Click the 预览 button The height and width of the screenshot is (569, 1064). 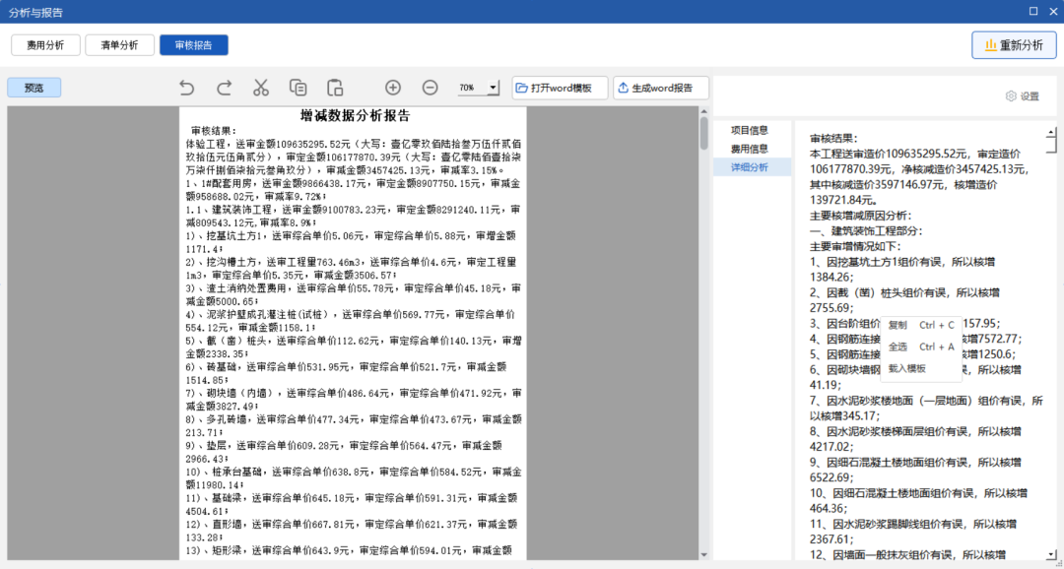pyautogui.click(x=33, y=88)
